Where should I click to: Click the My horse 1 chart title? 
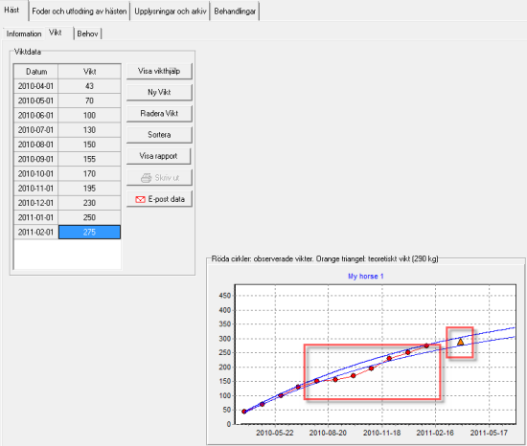tap(366, 277)
